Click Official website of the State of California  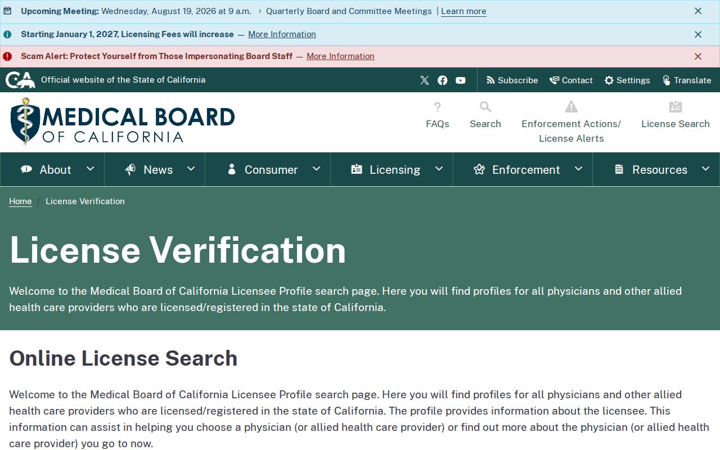(123, 80)
